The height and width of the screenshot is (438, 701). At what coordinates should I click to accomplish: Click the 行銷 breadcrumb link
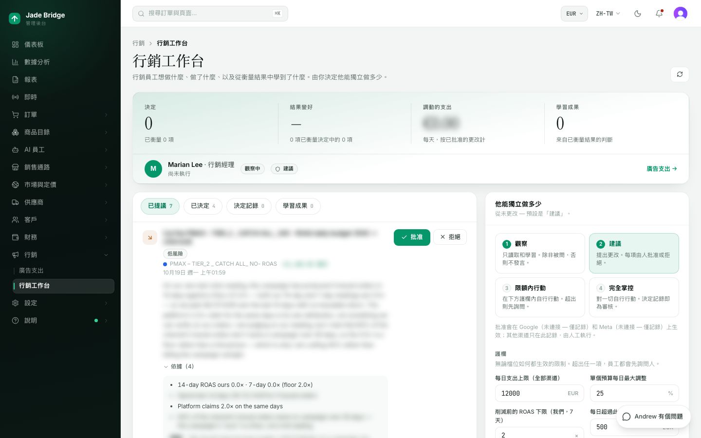(139, 43)
